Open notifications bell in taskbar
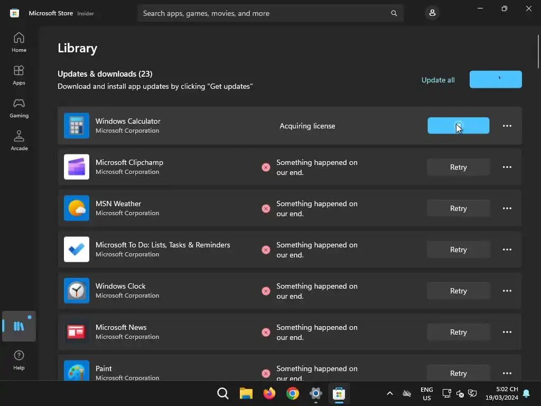Image resolution: width=541 pixels, height=406 pixels. tap(526, 393)
